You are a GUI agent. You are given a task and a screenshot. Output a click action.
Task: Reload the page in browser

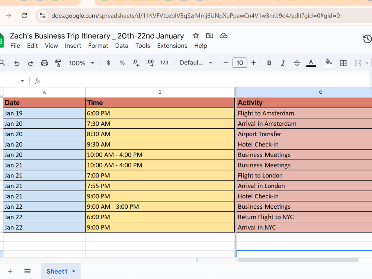tap(24, 16)
